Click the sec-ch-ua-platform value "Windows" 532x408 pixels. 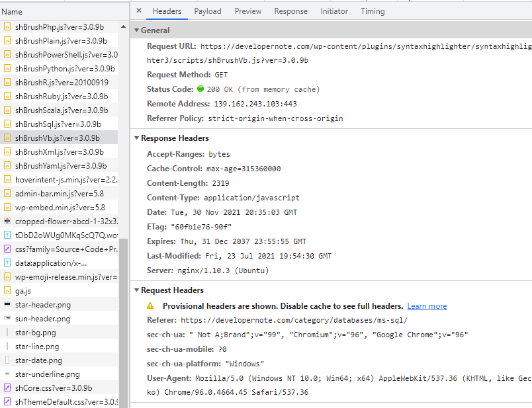pos(245,364)
